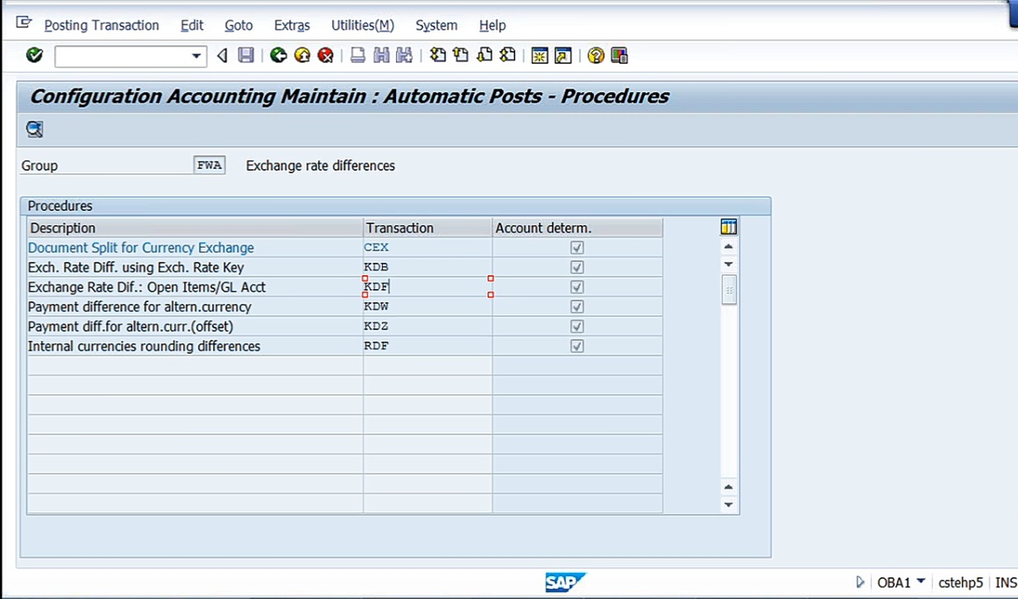The width and height of the screenshot is (1018, 599).
Task: Click table scrollbar top up arrow
Action: point(728,247)
